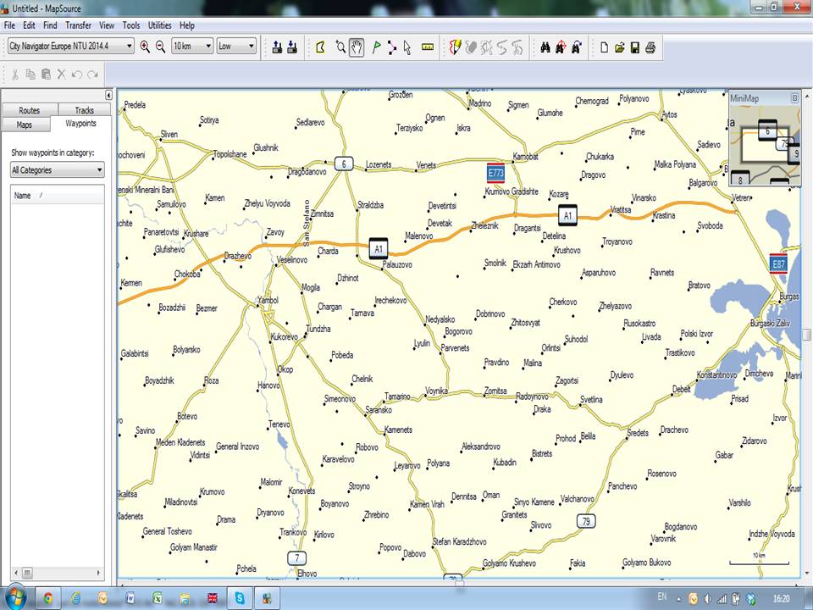Select the Measure distance ruler tool
Screen dimensions: 813x610
[427, 47]
